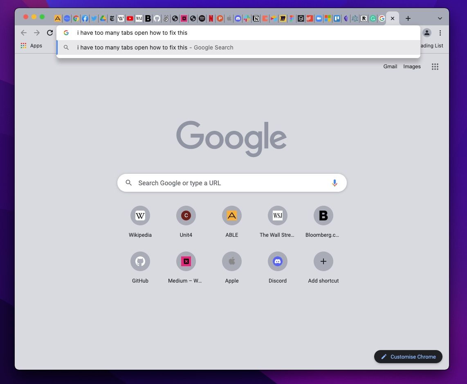Screen dimensions: 467x384
Task: Open the WSJ tab in the tab strip
Action: pos(139,18)
